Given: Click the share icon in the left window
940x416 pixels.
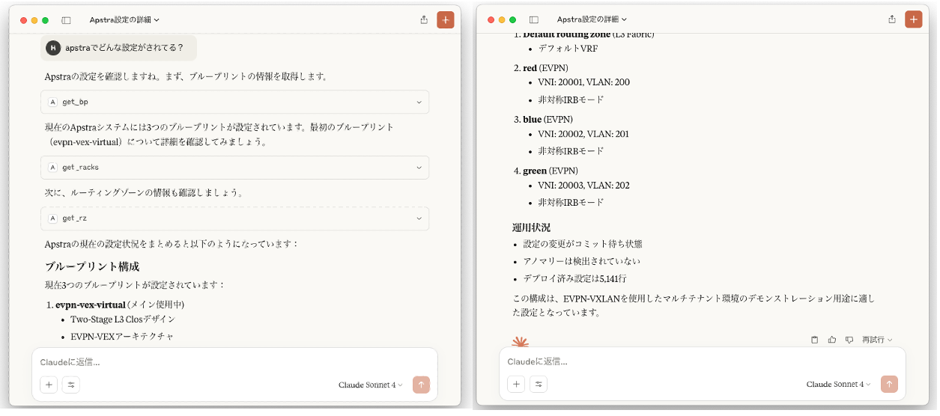Looking at the screenshot, I should coord(424,20).
